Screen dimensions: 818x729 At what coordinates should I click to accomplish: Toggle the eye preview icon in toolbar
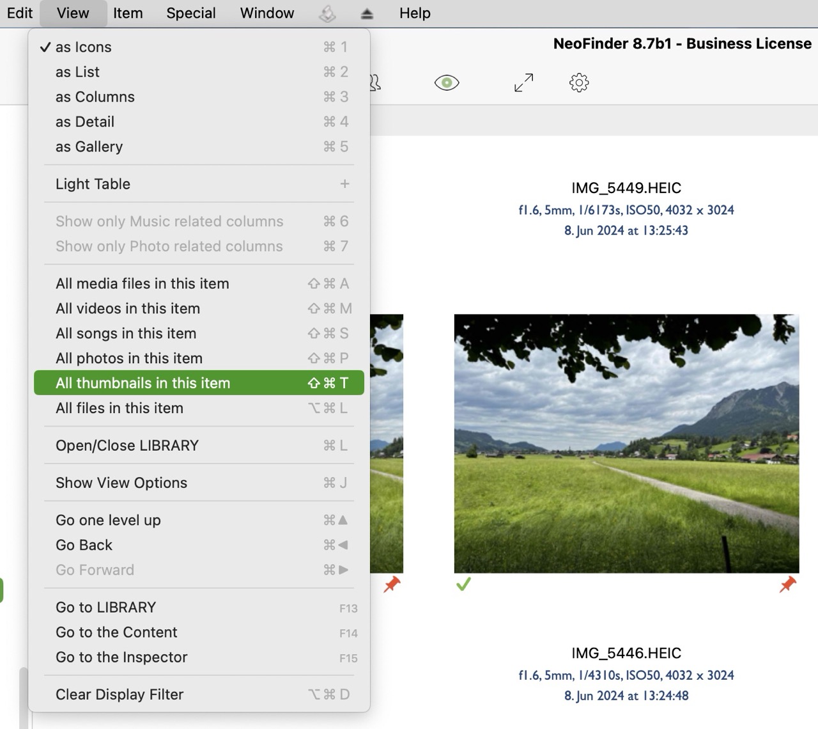[447, 82]
